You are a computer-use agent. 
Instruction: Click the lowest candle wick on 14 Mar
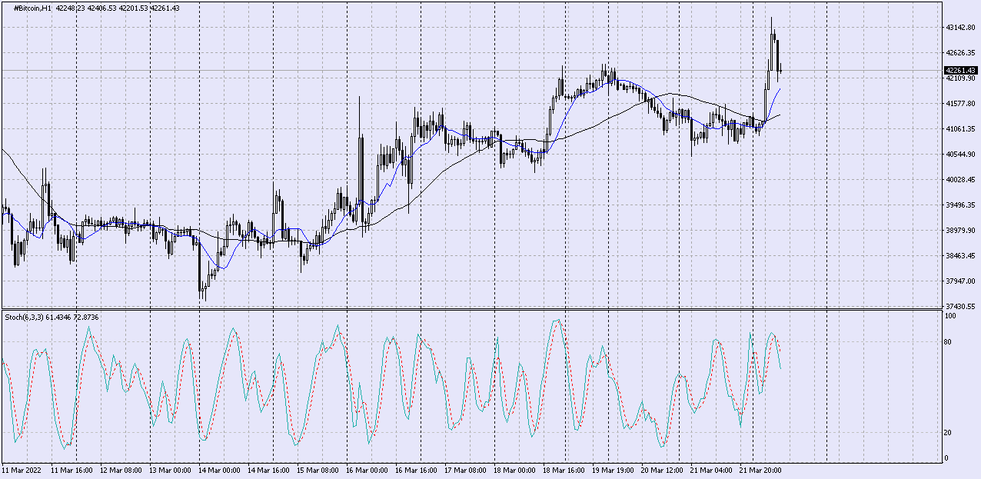point(202,298)
